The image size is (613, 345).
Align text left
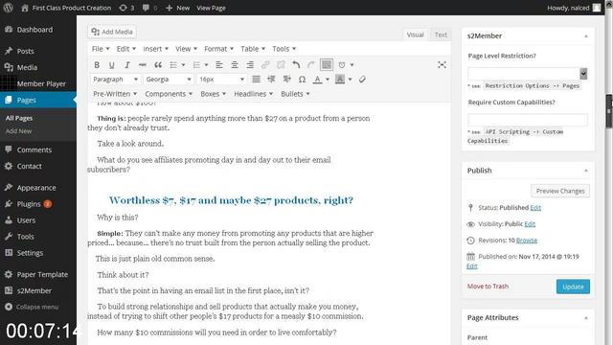219,65
